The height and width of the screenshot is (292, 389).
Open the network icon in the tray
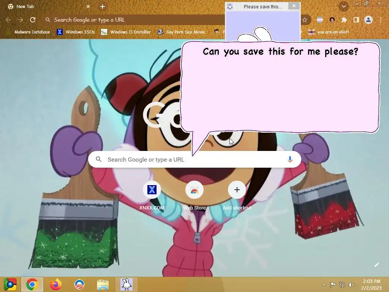tap(342, 284)
